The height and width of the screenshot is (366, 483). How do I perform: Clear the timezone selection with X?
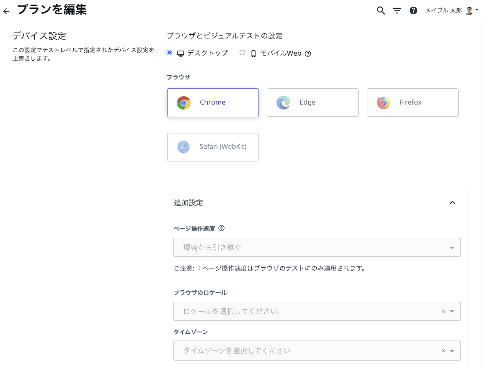[x=443, y=351]
